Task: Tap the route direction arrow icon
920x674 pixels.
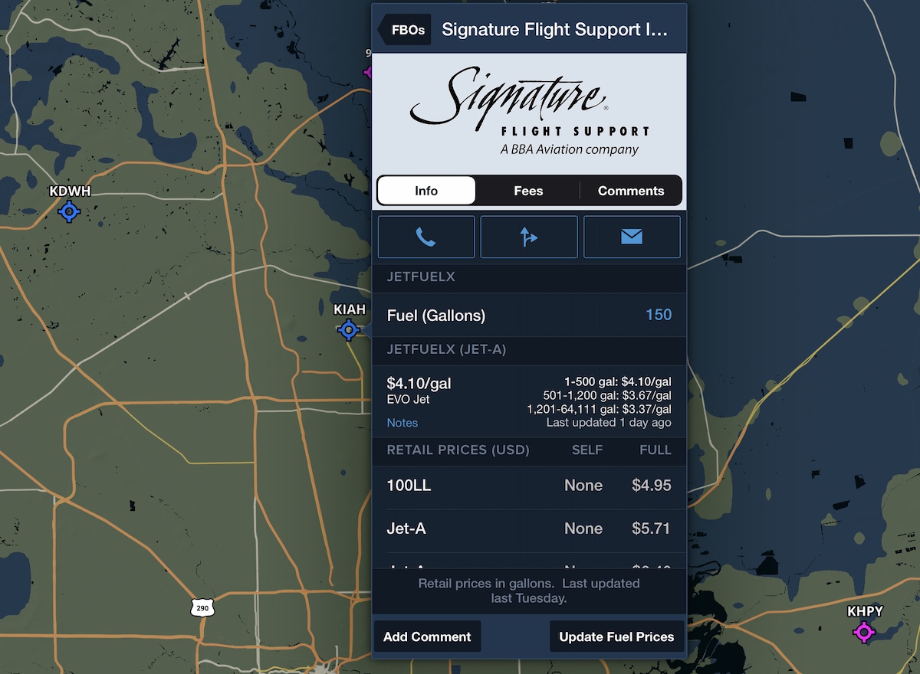Action: [x=529, y=237]
